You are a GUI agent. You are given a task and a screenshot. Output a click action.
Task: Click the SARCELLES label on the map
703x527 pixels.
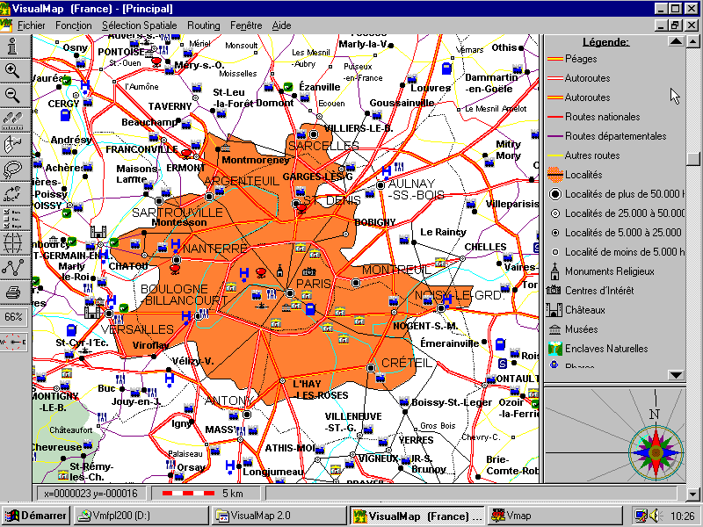click(323, 146)
